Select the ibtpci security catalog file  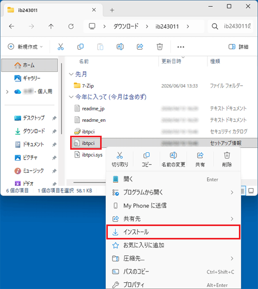pyautogui.click(x=85, y=132)
